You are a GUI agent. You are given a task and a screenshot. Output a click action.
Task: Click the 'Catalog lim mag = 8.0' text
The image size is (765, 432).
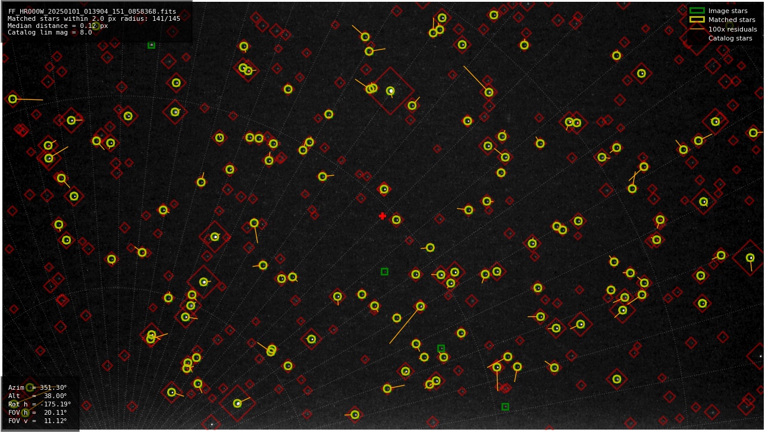tap(50, 33)
